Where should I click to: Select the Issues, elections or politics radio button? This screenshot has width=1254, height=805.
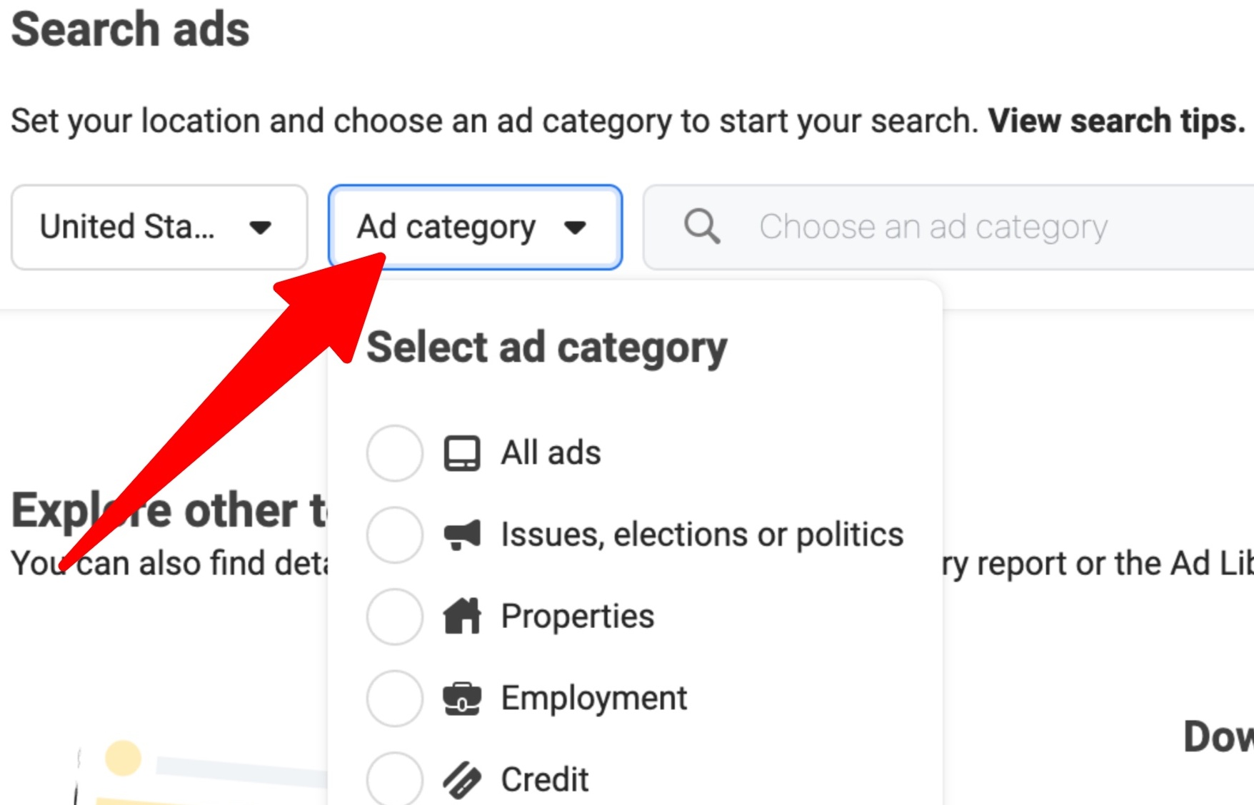point(394,535)
